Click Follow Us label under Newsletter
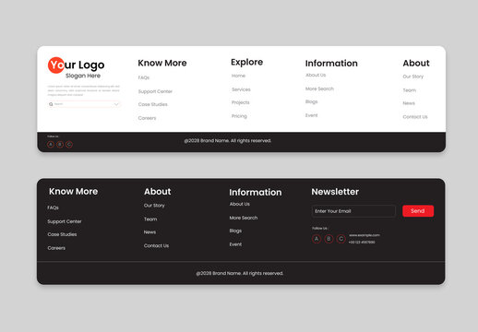Viewport: 478px width, 332px height. coord(320,229)
